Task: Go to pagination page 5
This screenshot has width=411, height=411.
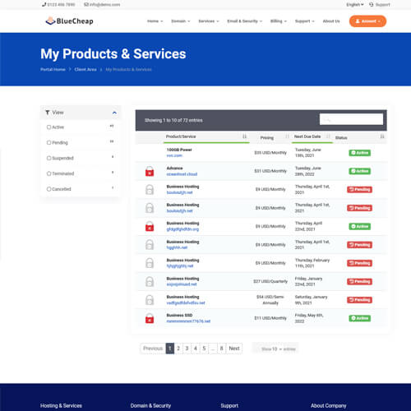Action: click(204, 349)
